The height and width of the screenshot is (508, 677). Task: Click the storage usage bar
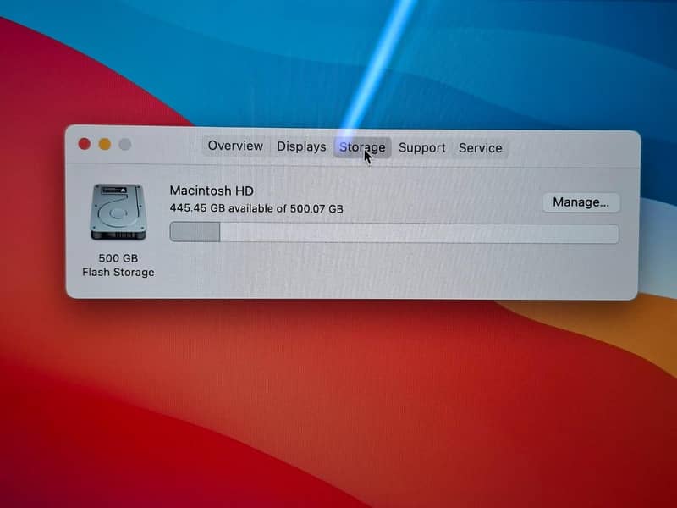click(x=394, y=232)
